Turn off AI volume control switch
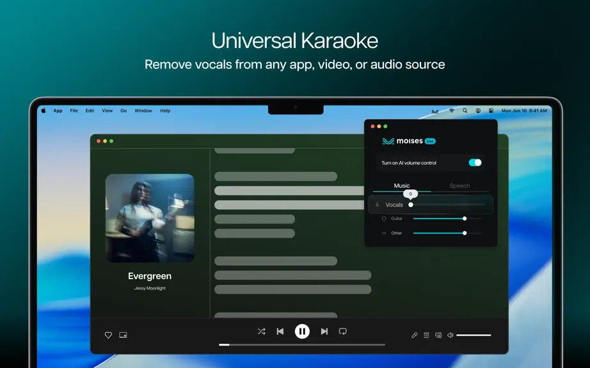The height and width of the screenshot is (368, 590). [x=475, y=162]
